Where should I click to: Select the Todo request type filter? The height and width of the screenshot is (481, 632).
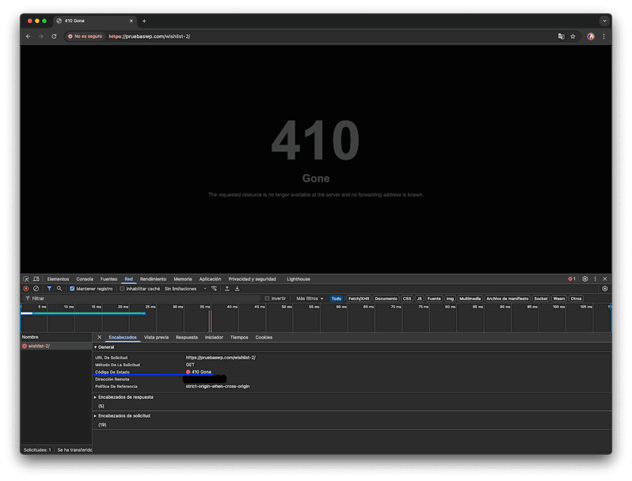coord(336,299)
